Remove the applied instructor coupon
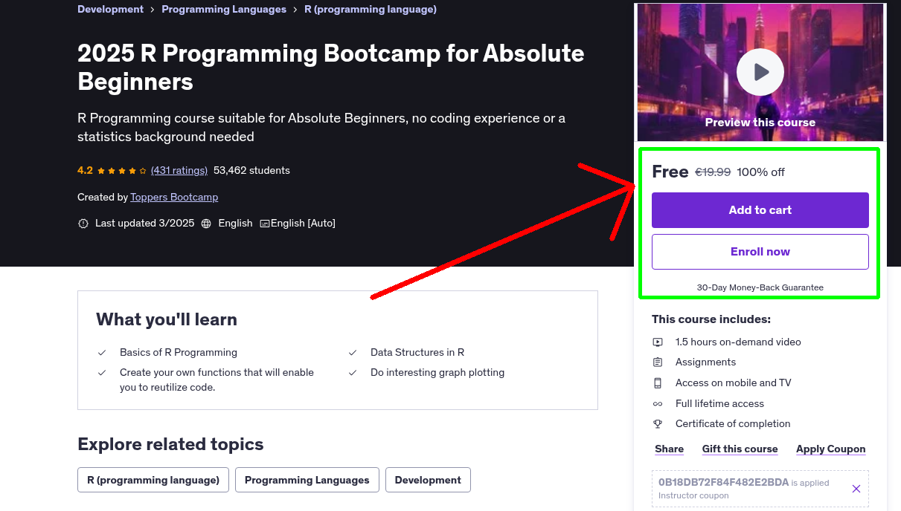This screenshot has height=511, width=901. (856, 489)
